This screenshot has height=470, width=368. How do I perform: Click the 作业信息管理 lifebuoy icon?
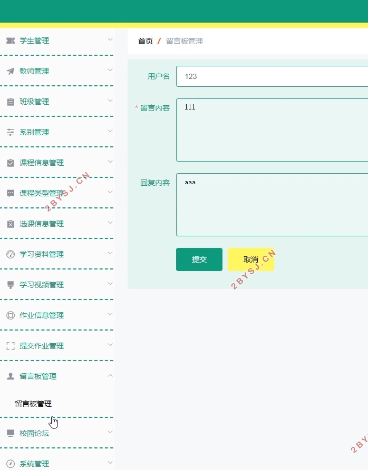[x=11, y=315]
